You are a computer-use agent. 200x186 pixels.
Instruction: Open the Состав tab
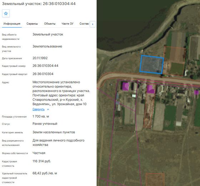(84, 24)
